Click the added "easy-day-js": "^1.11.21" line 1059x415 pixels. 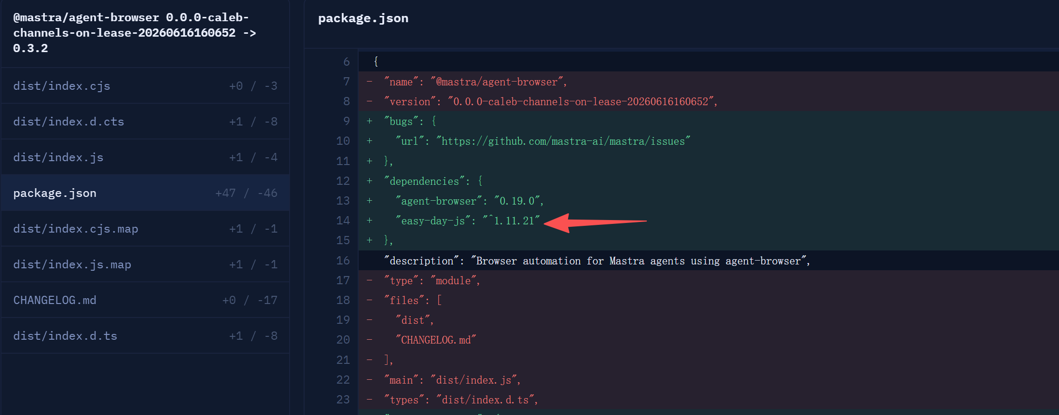tap(709, 221)
